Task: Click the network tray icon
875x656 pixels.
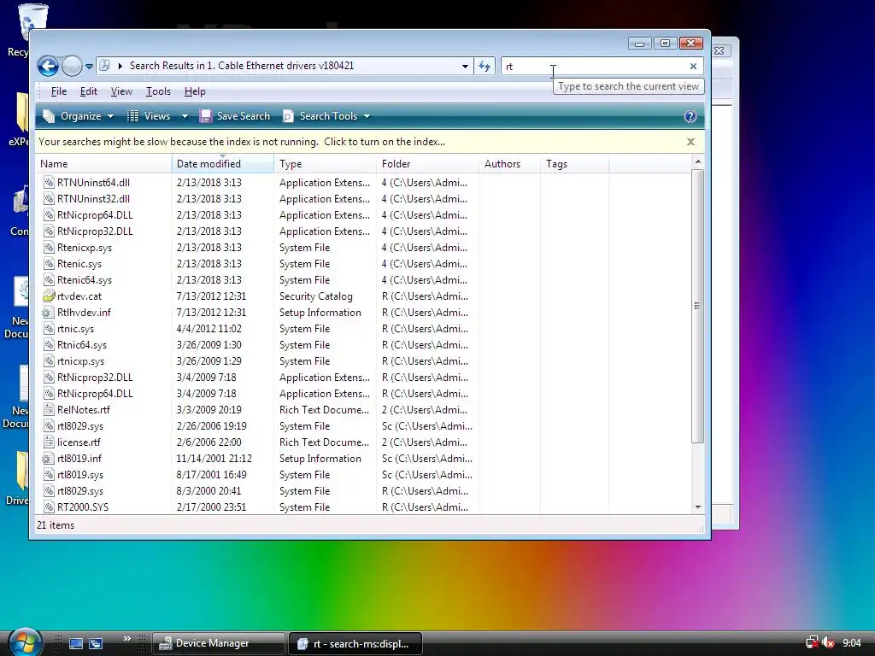Action: coord(812,643)
